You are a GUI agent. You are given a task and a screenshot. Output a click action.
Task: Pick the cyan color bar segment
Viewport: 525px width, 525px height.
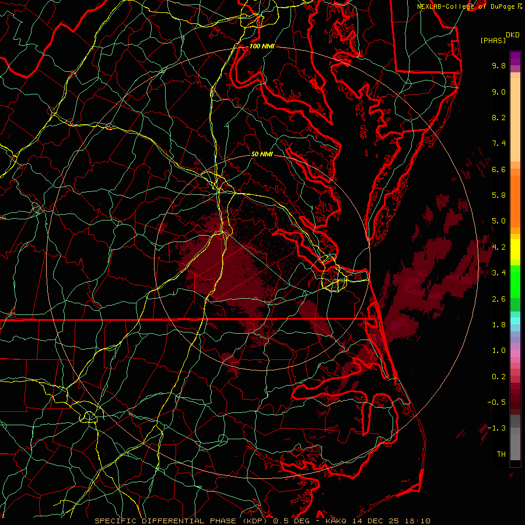[x=515, y=321]
